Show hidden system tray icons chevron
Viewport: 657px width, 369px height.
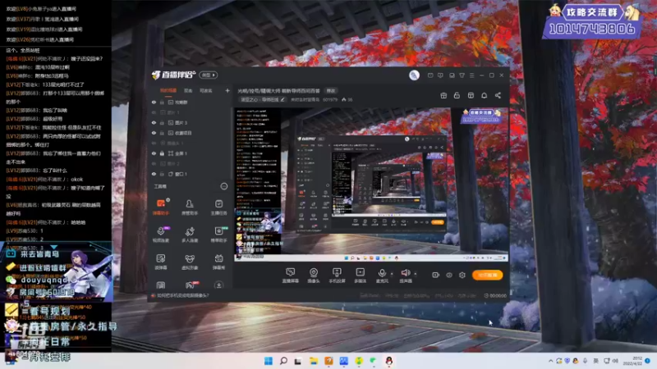click(550, 361)
